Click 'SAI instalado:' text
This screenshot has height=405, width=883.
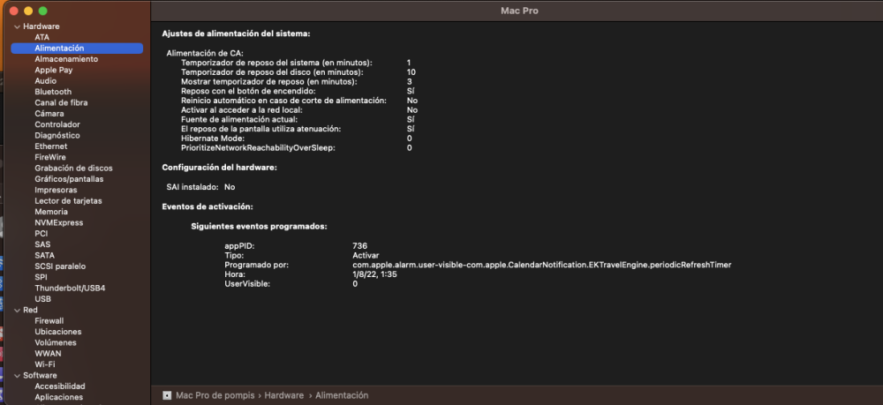coord(192,187)
